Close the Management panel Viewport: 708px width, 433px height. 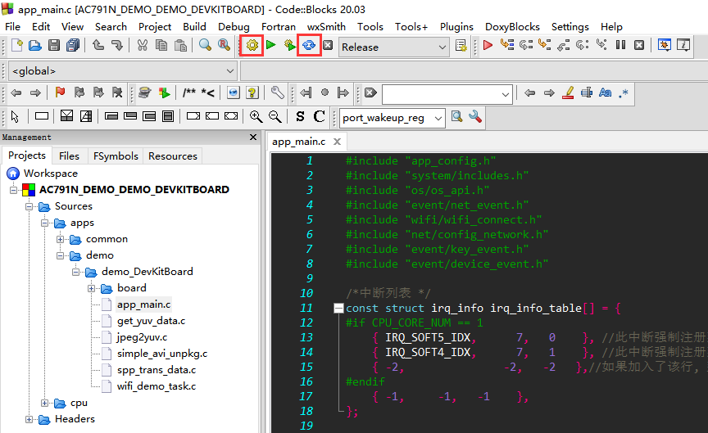pyautogui.click(x=253, y=137)
